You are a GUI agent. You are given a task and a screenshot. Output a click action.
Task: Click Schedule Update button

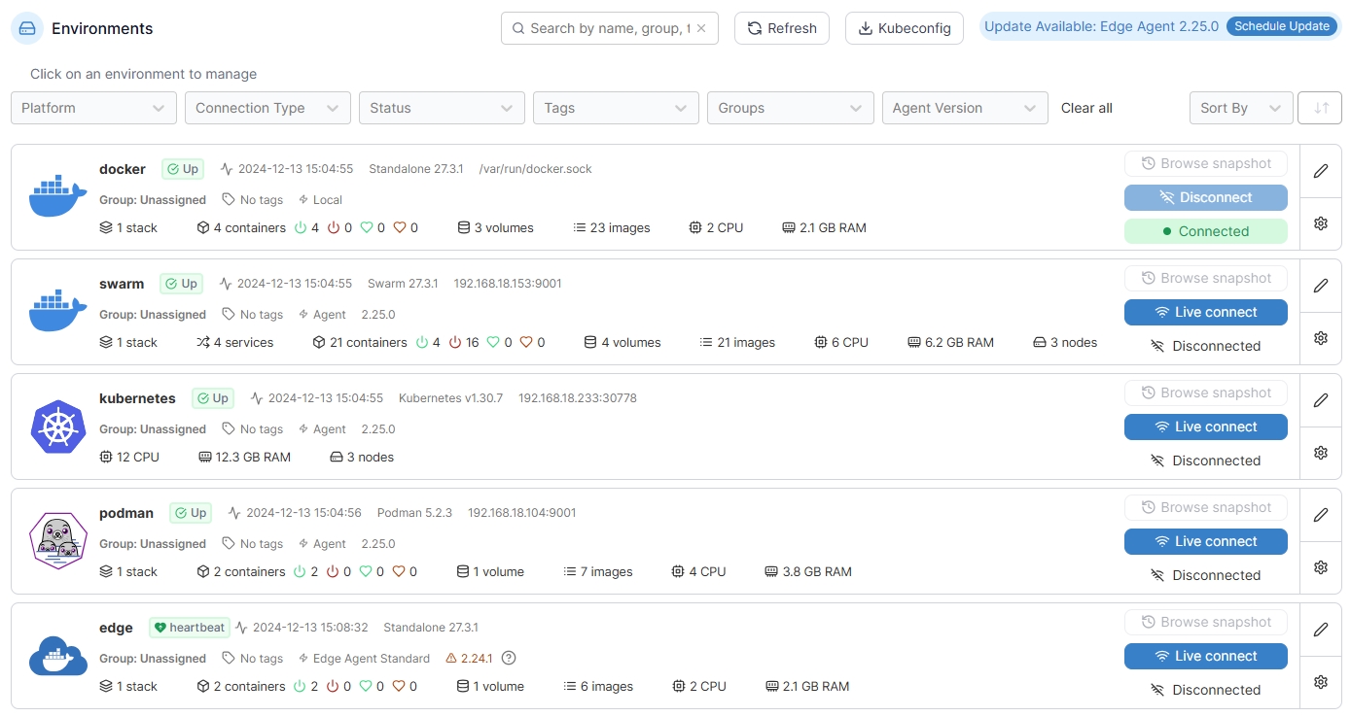click(1281, 26)
